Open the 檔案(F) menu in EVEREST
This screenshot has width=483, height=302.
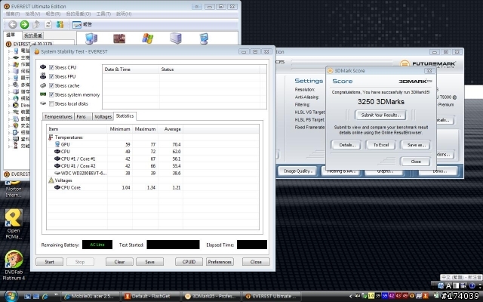[12, 14]
